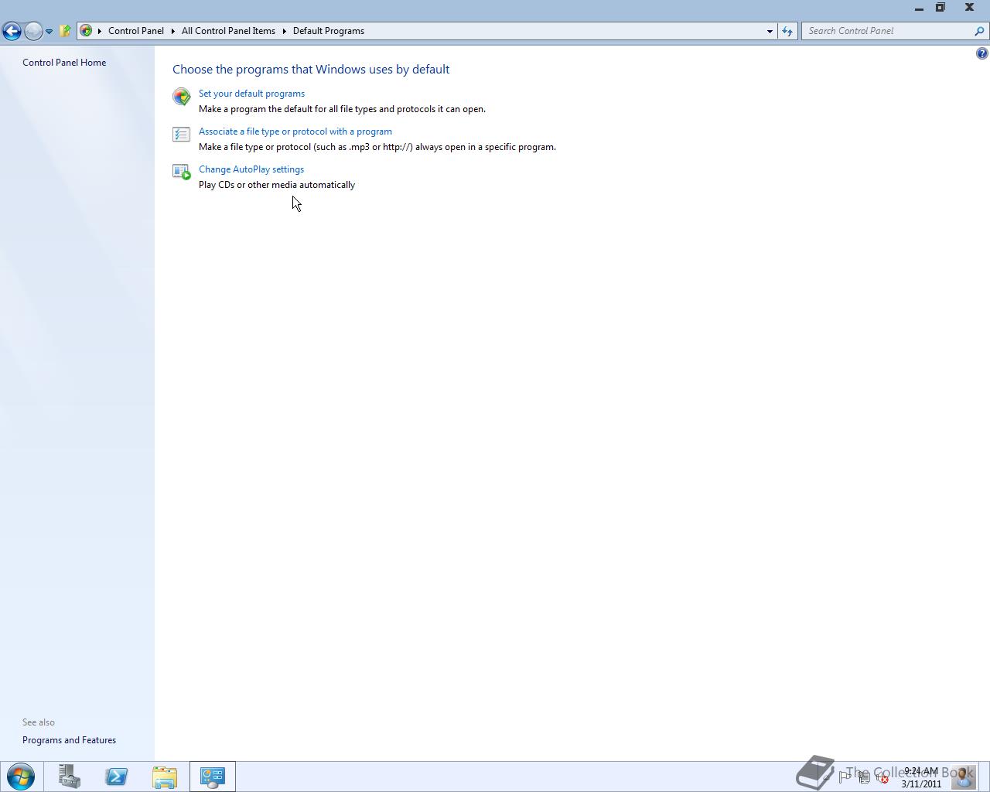The image size is (990, 792).
Task: Open Programs and Features link
Action: pos(69,740)
